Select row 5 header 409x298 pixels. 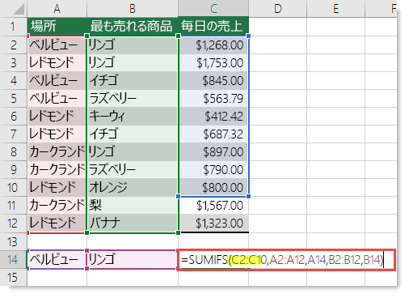click(x=14, y=98)
